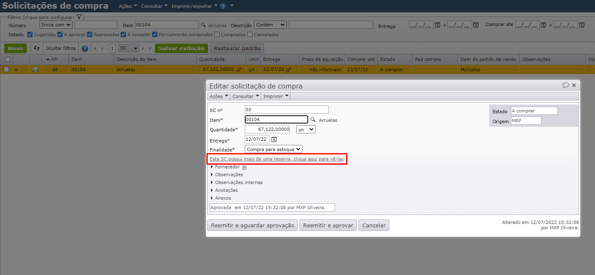The image size is (595, 275).
Task: Click the Restaurar padrão button
Action: pos(237,48)
